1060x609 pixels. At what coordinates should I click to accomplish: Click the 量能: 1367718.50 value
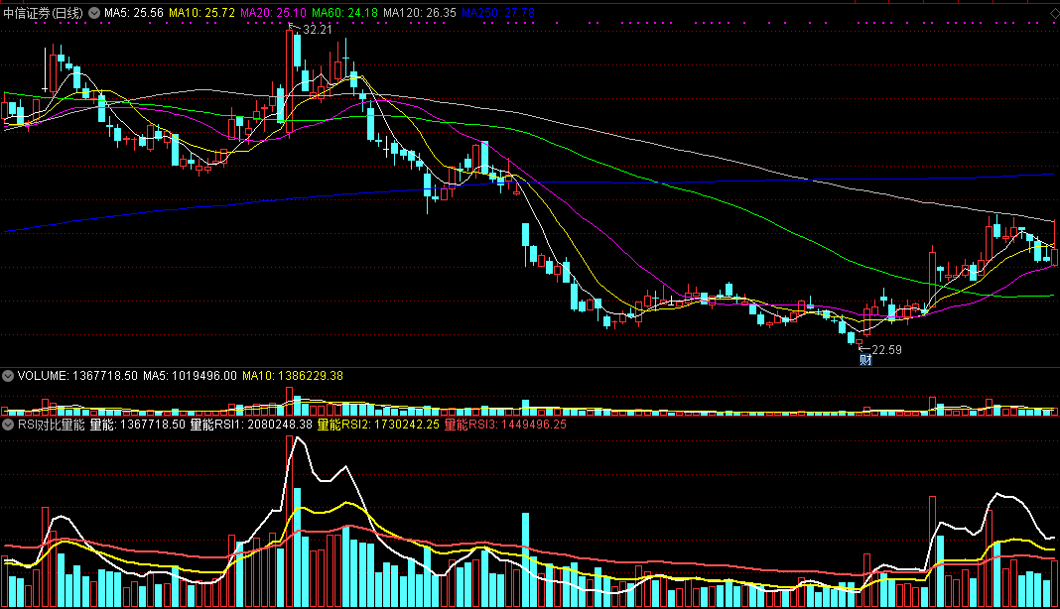(x=137, y=425)
